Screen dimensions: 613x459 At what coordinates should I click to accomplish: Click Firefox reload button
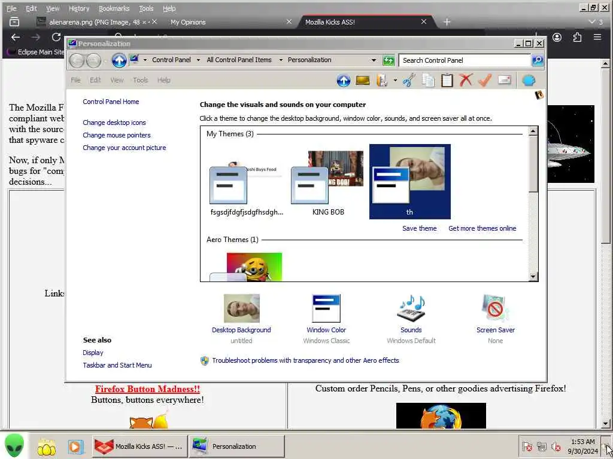[x=56, y=38]
